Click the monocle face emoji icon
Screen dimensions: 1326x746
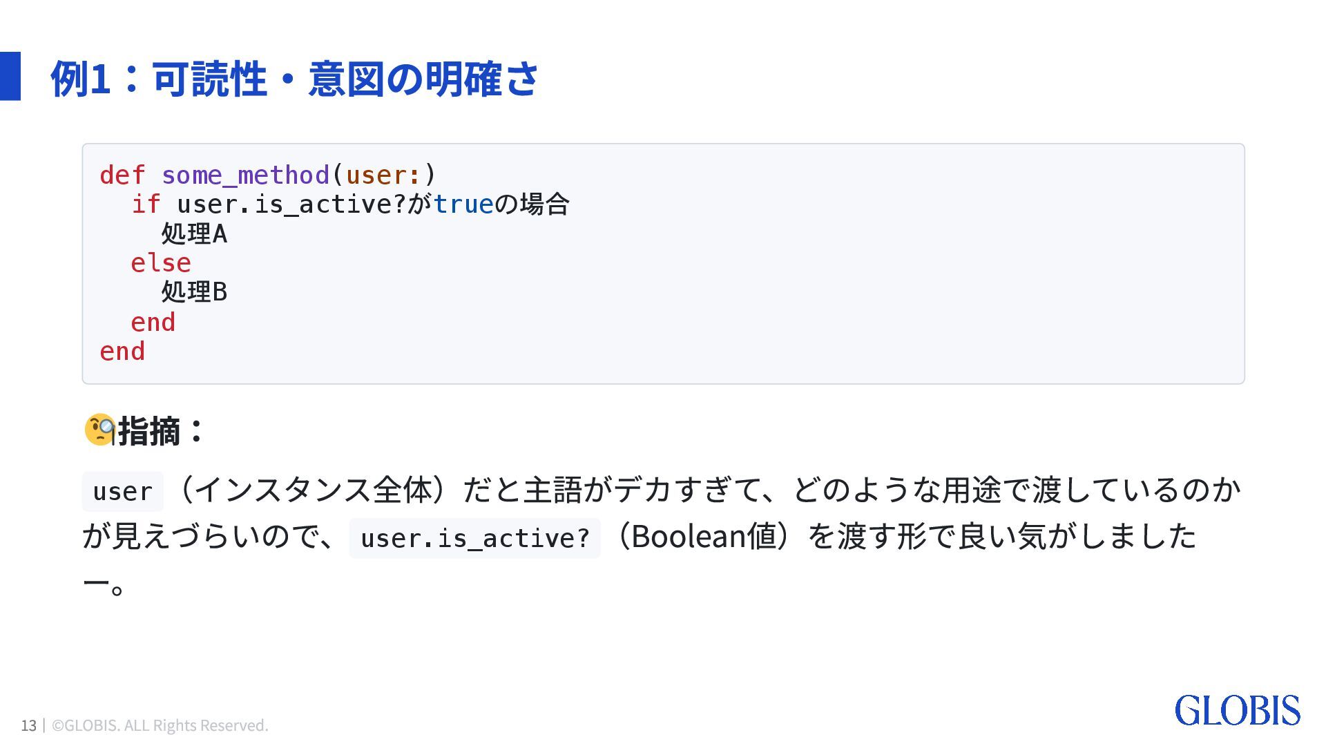(99, 430)
